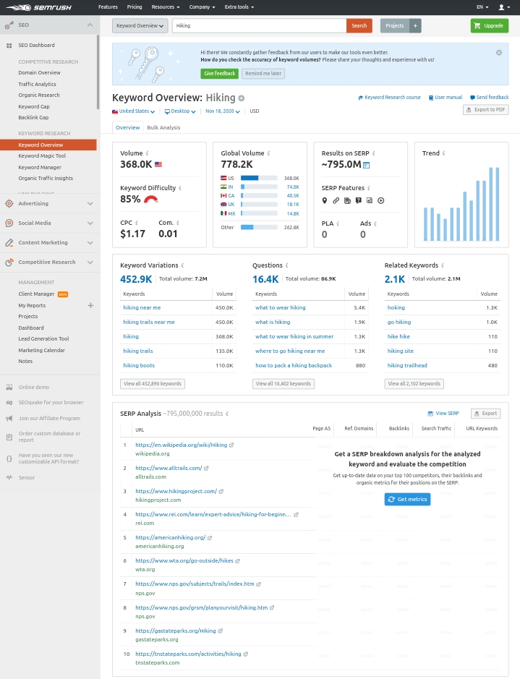Open the Features menu item

pos(108,7)
